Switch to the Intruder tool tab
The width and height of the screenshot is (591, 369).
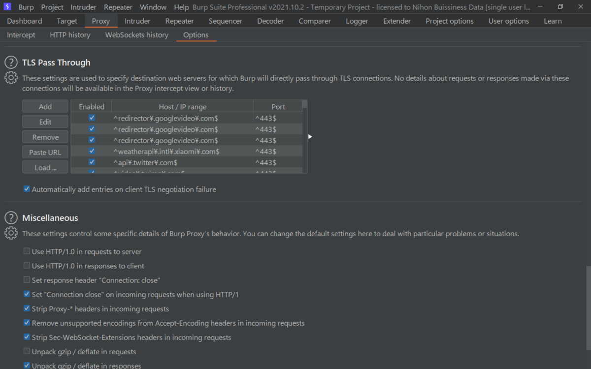point(137,21)
